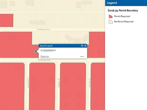Click the parcel number 412002480019
147x110 pixels.
48,51
